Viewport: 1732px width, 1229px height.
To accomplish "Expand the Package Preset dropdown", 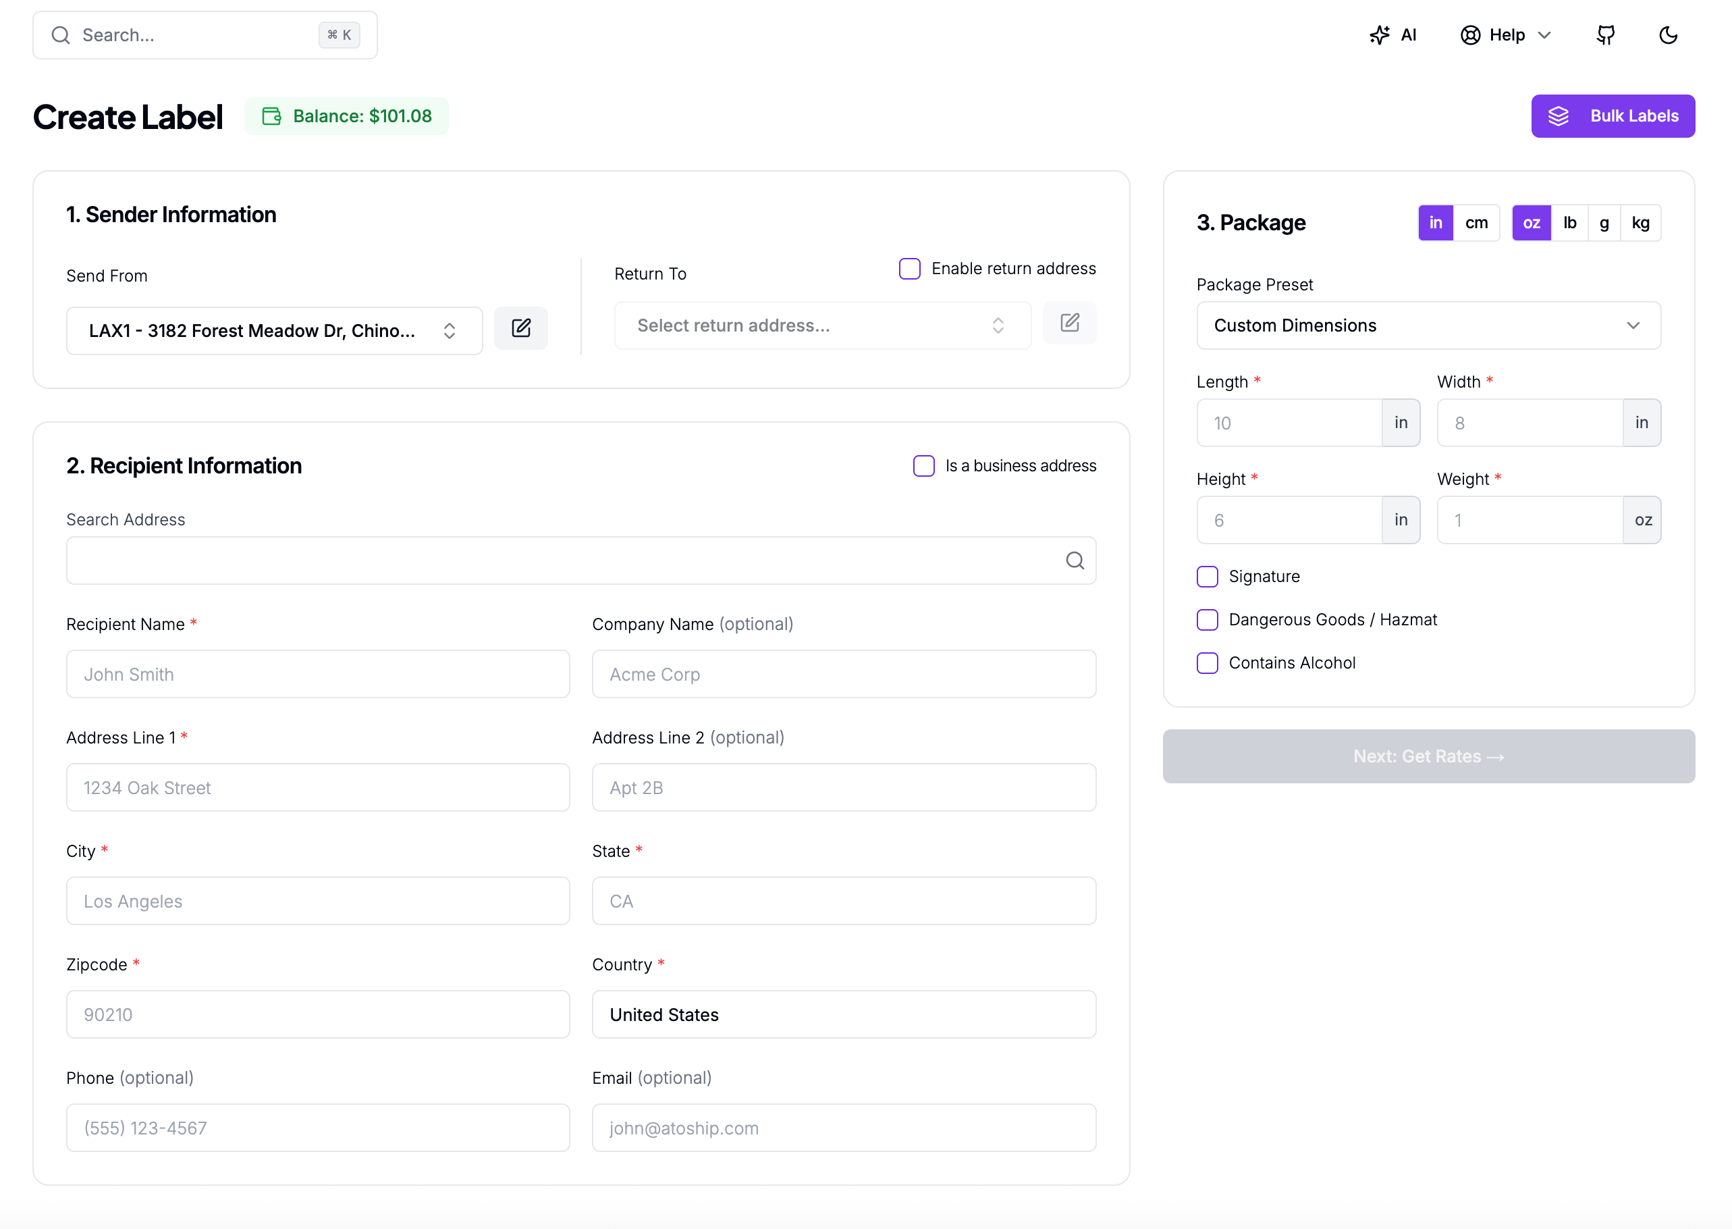I will (1428, 325).
